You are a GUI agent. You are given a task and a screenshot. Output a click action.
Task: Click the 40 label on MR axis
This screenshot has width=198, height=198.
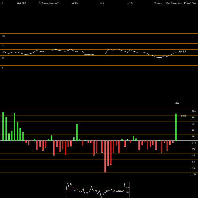(193, 130)
